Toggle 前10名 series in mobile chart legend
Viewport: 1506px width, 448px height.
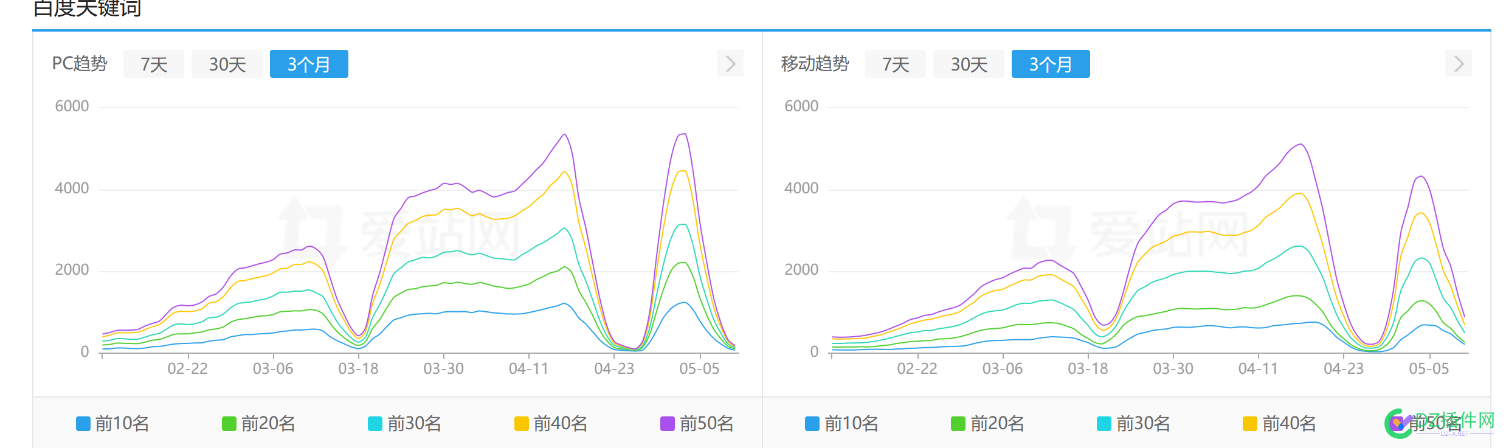tap(841, 424)
